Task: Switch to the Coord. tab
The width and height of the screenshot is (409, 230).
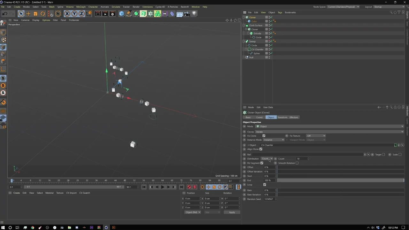Action: (259, 117)
